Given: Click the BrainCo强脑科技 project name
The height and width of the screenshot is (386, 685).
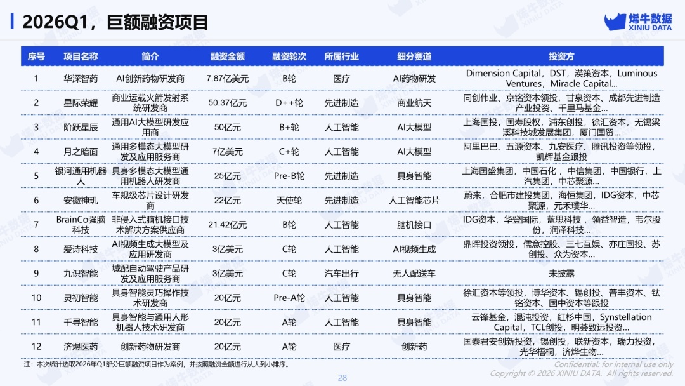Looking at the screenshot, I should (81, 225).
